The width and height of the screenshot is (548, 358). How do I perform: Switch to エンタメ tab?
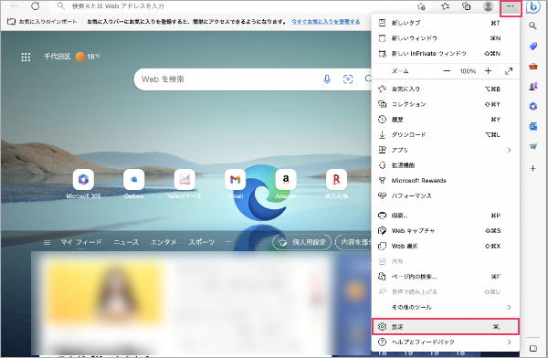(x=163, y=242)
